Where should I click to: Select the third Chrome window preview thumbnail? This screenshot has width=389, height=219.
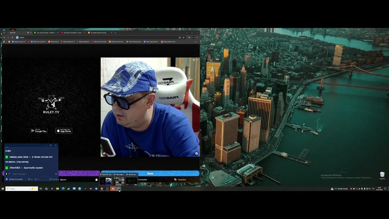[132, 180]
